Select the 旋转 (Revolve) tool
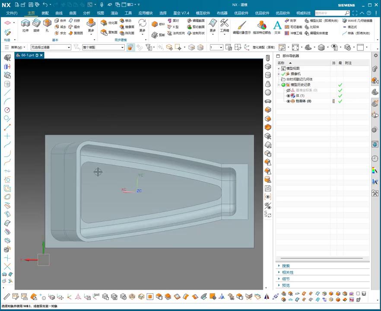The height and width of the screenshot is (311, 381). pyautogui.click(x=36, y=23)
